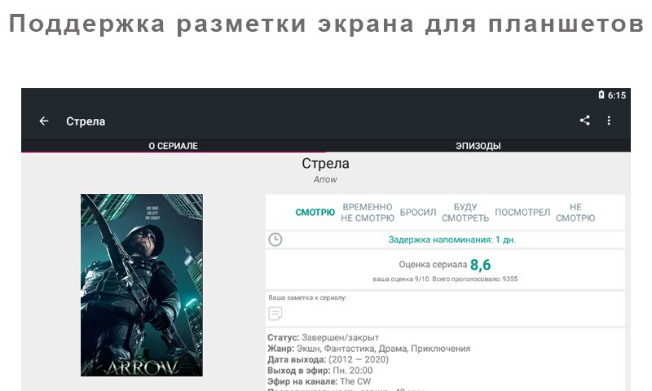Select БУДУ СМОТРЕТЬ status
This screenshot has width=652, height=391.
tap(465, 213)
